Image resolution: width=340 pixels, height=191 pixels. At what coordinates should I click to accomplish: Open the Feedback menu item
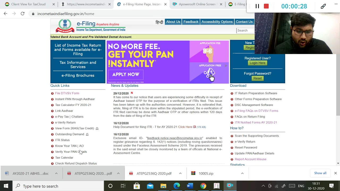[x=191, y=22]
